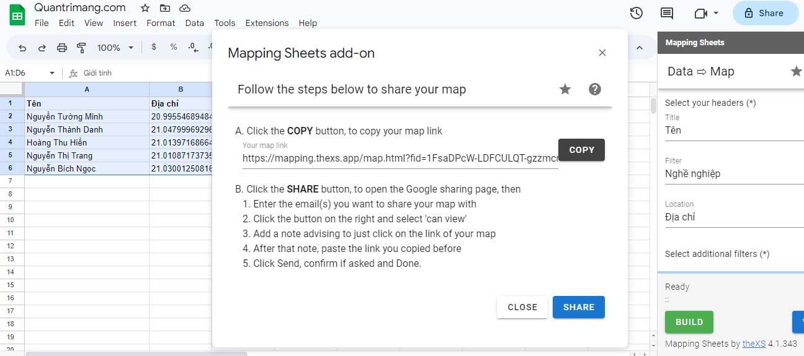Screen dimensions: 804x356
Task: Open the Insert menu
Action: click(x=125, y=23)
